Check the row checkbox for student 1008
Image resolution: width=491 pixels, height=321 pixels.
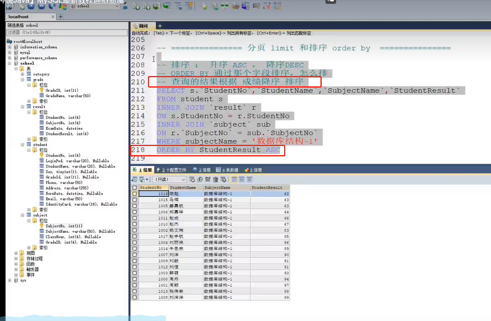134,297
